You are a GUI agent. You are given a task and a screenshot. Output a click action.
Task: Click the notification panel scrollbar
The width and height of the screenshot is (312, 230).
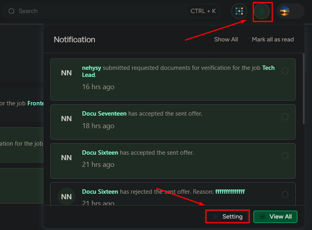[x=303, y=89]
